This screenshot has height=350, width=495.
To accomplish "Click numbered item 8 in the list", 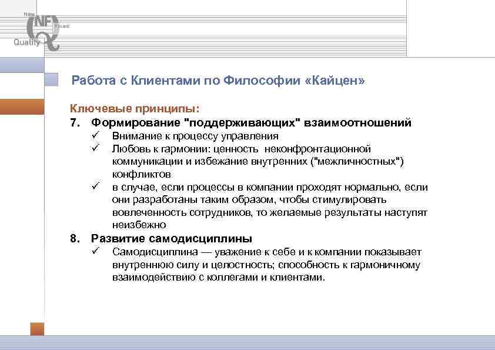I will (x=74, y=239).
